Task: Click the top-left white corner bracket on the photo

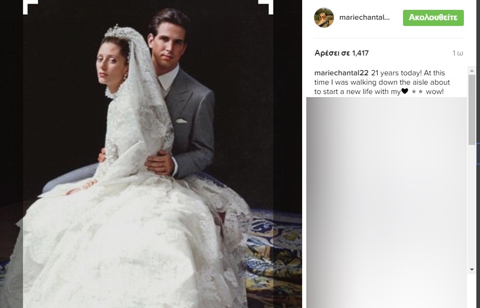Action: pyautogui.click(x=30, y=7)
